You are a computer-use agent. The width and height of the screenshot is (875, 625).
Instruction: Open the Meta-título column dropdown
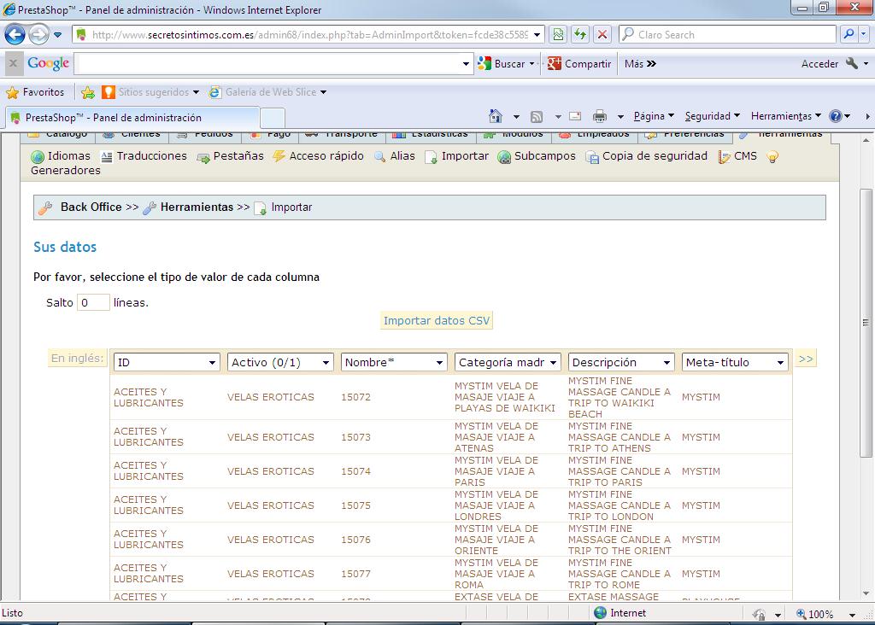[735, 362]
